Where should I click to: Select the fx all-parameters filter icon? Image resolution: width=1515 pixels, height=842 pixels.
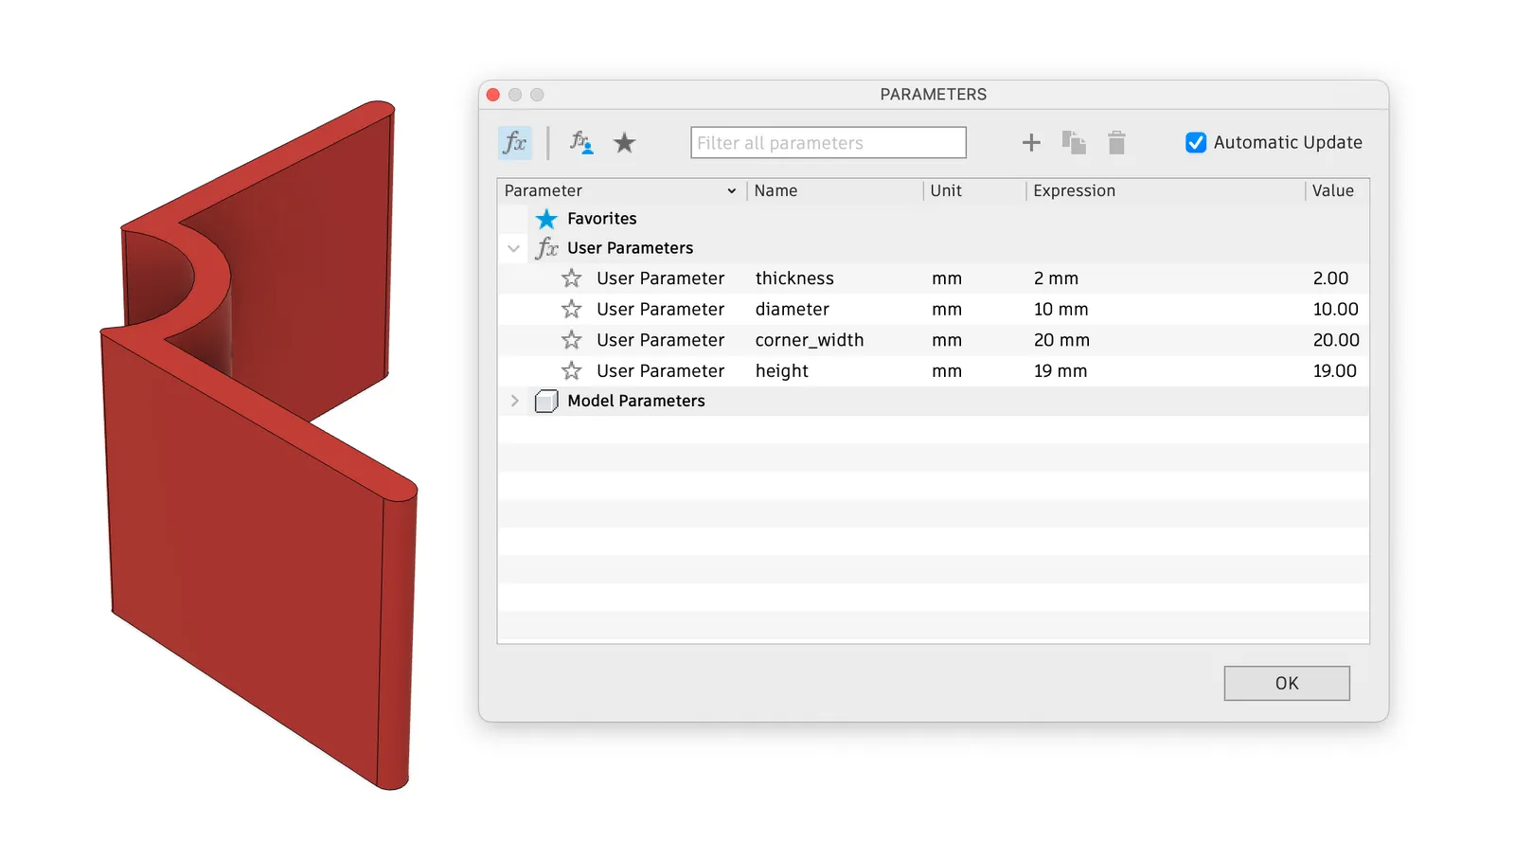[515, 143]
